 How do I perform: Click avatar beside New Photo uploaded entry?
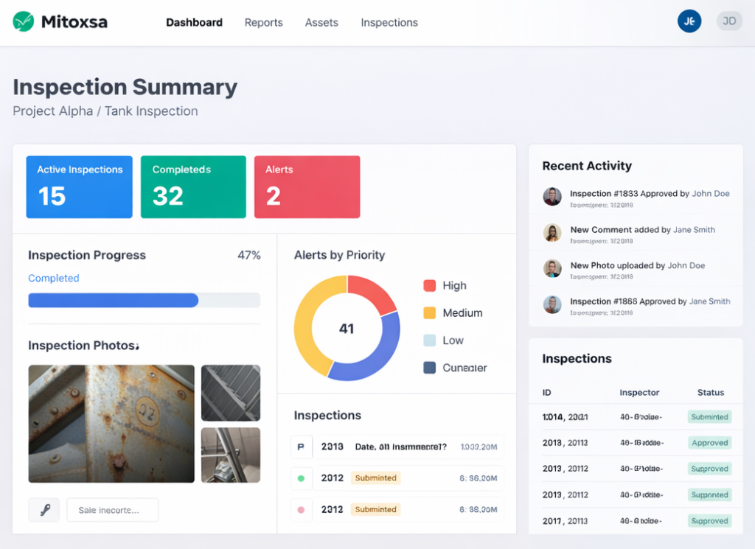tap(552, 268)
